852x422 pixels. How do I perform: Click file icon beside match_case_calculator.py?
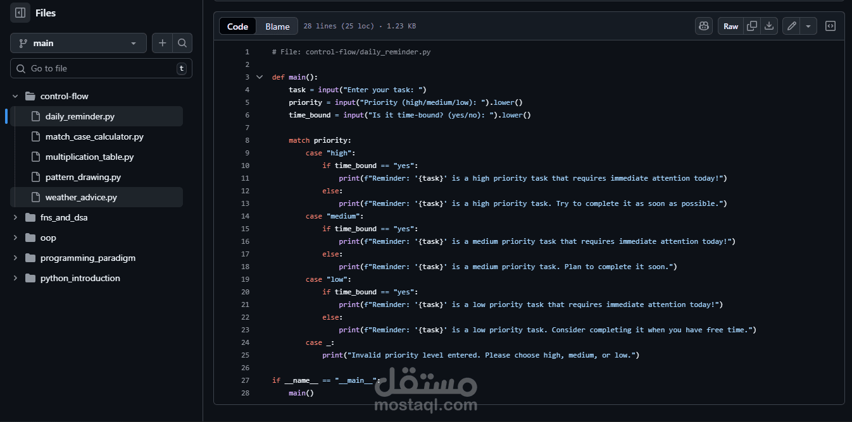35,136
